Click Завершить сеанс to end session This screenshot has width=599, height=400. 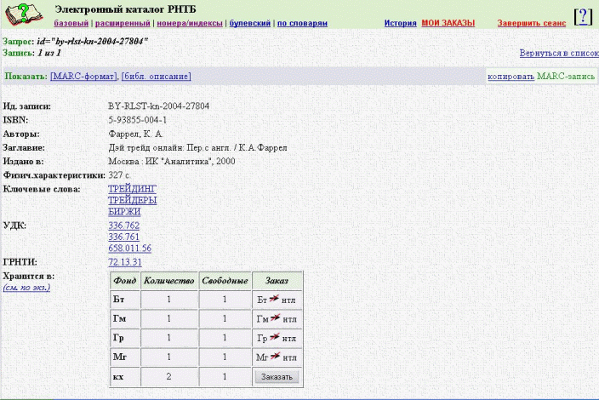529,23
